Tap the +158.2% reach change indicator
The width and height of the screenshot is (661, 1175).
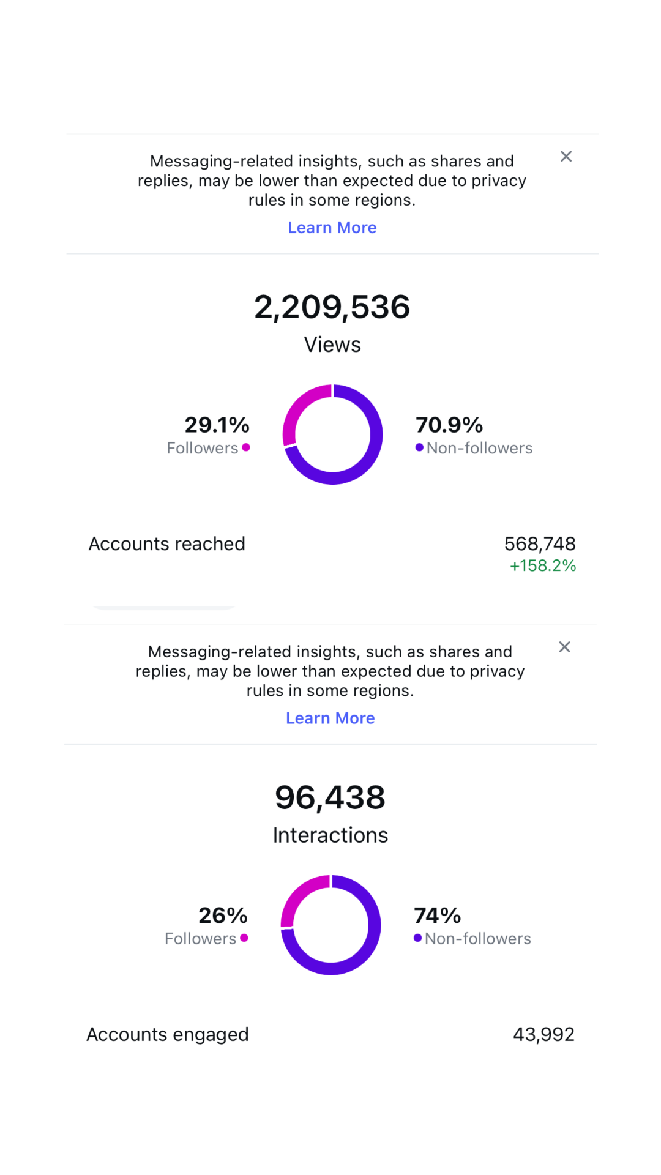543,565
